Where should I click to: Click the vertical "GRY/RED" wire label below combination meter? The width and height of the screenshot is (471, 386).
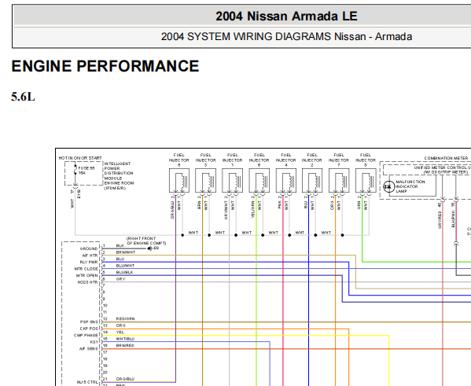440,220
